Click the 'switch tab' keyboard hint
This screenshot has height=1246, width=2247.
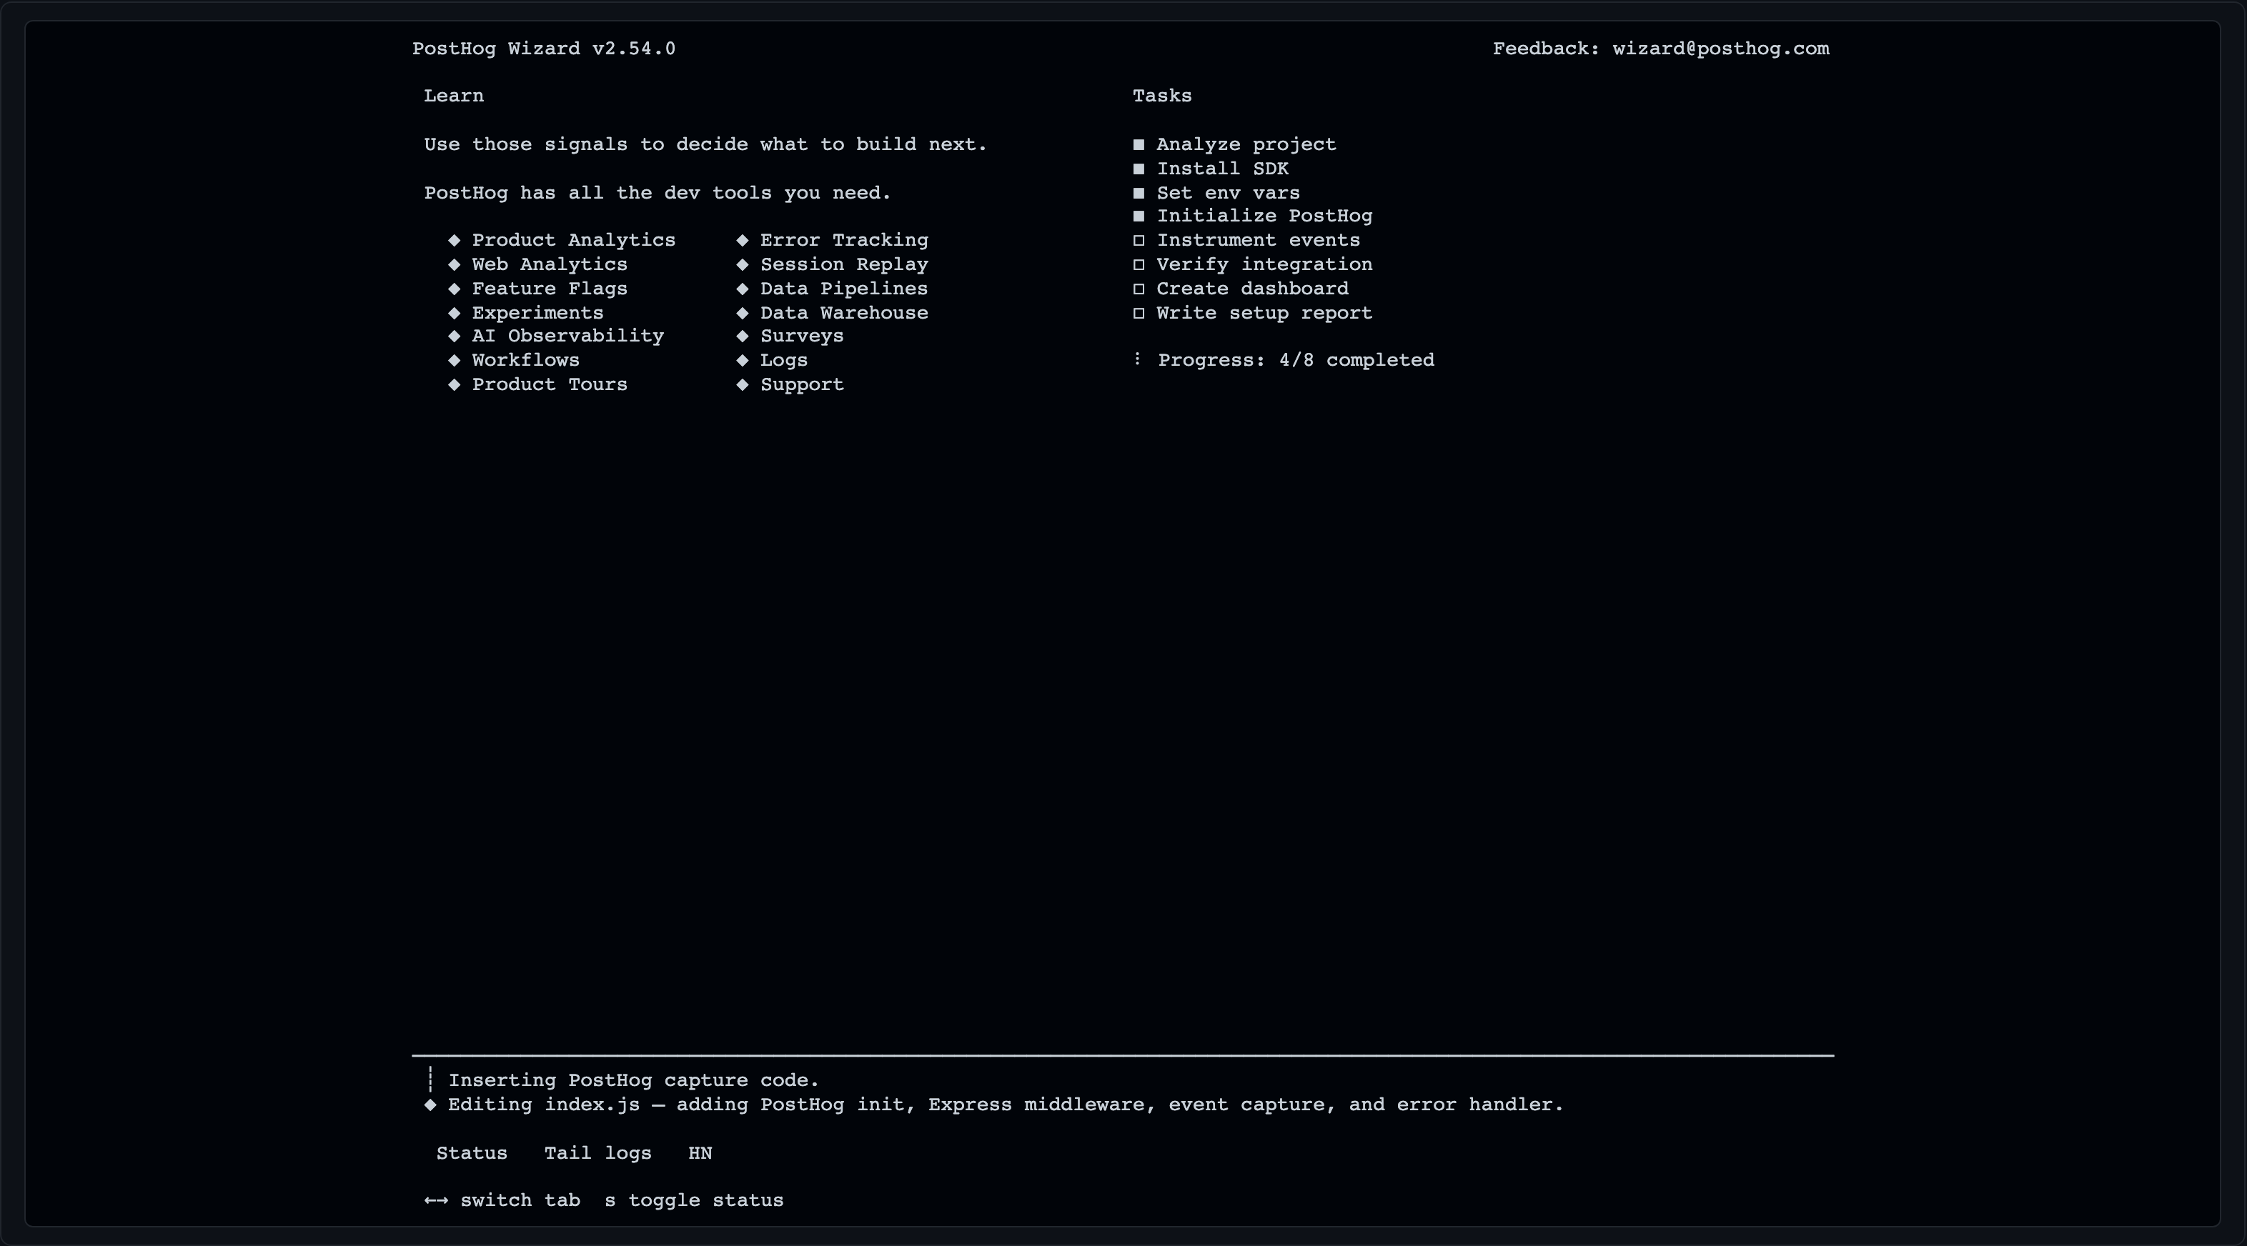(520, 1201)
